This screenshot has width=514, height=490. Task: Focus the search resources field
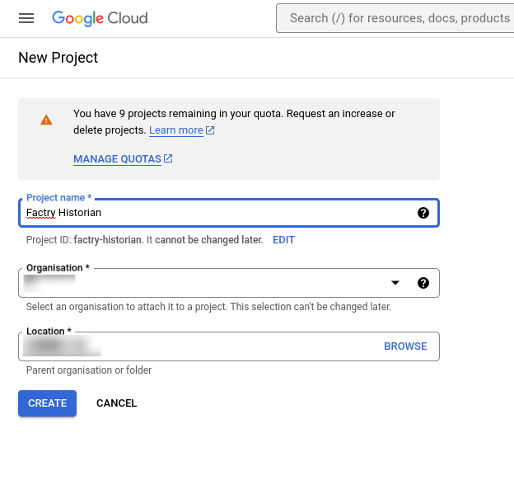pyautogui.click(x=395, y=18)
